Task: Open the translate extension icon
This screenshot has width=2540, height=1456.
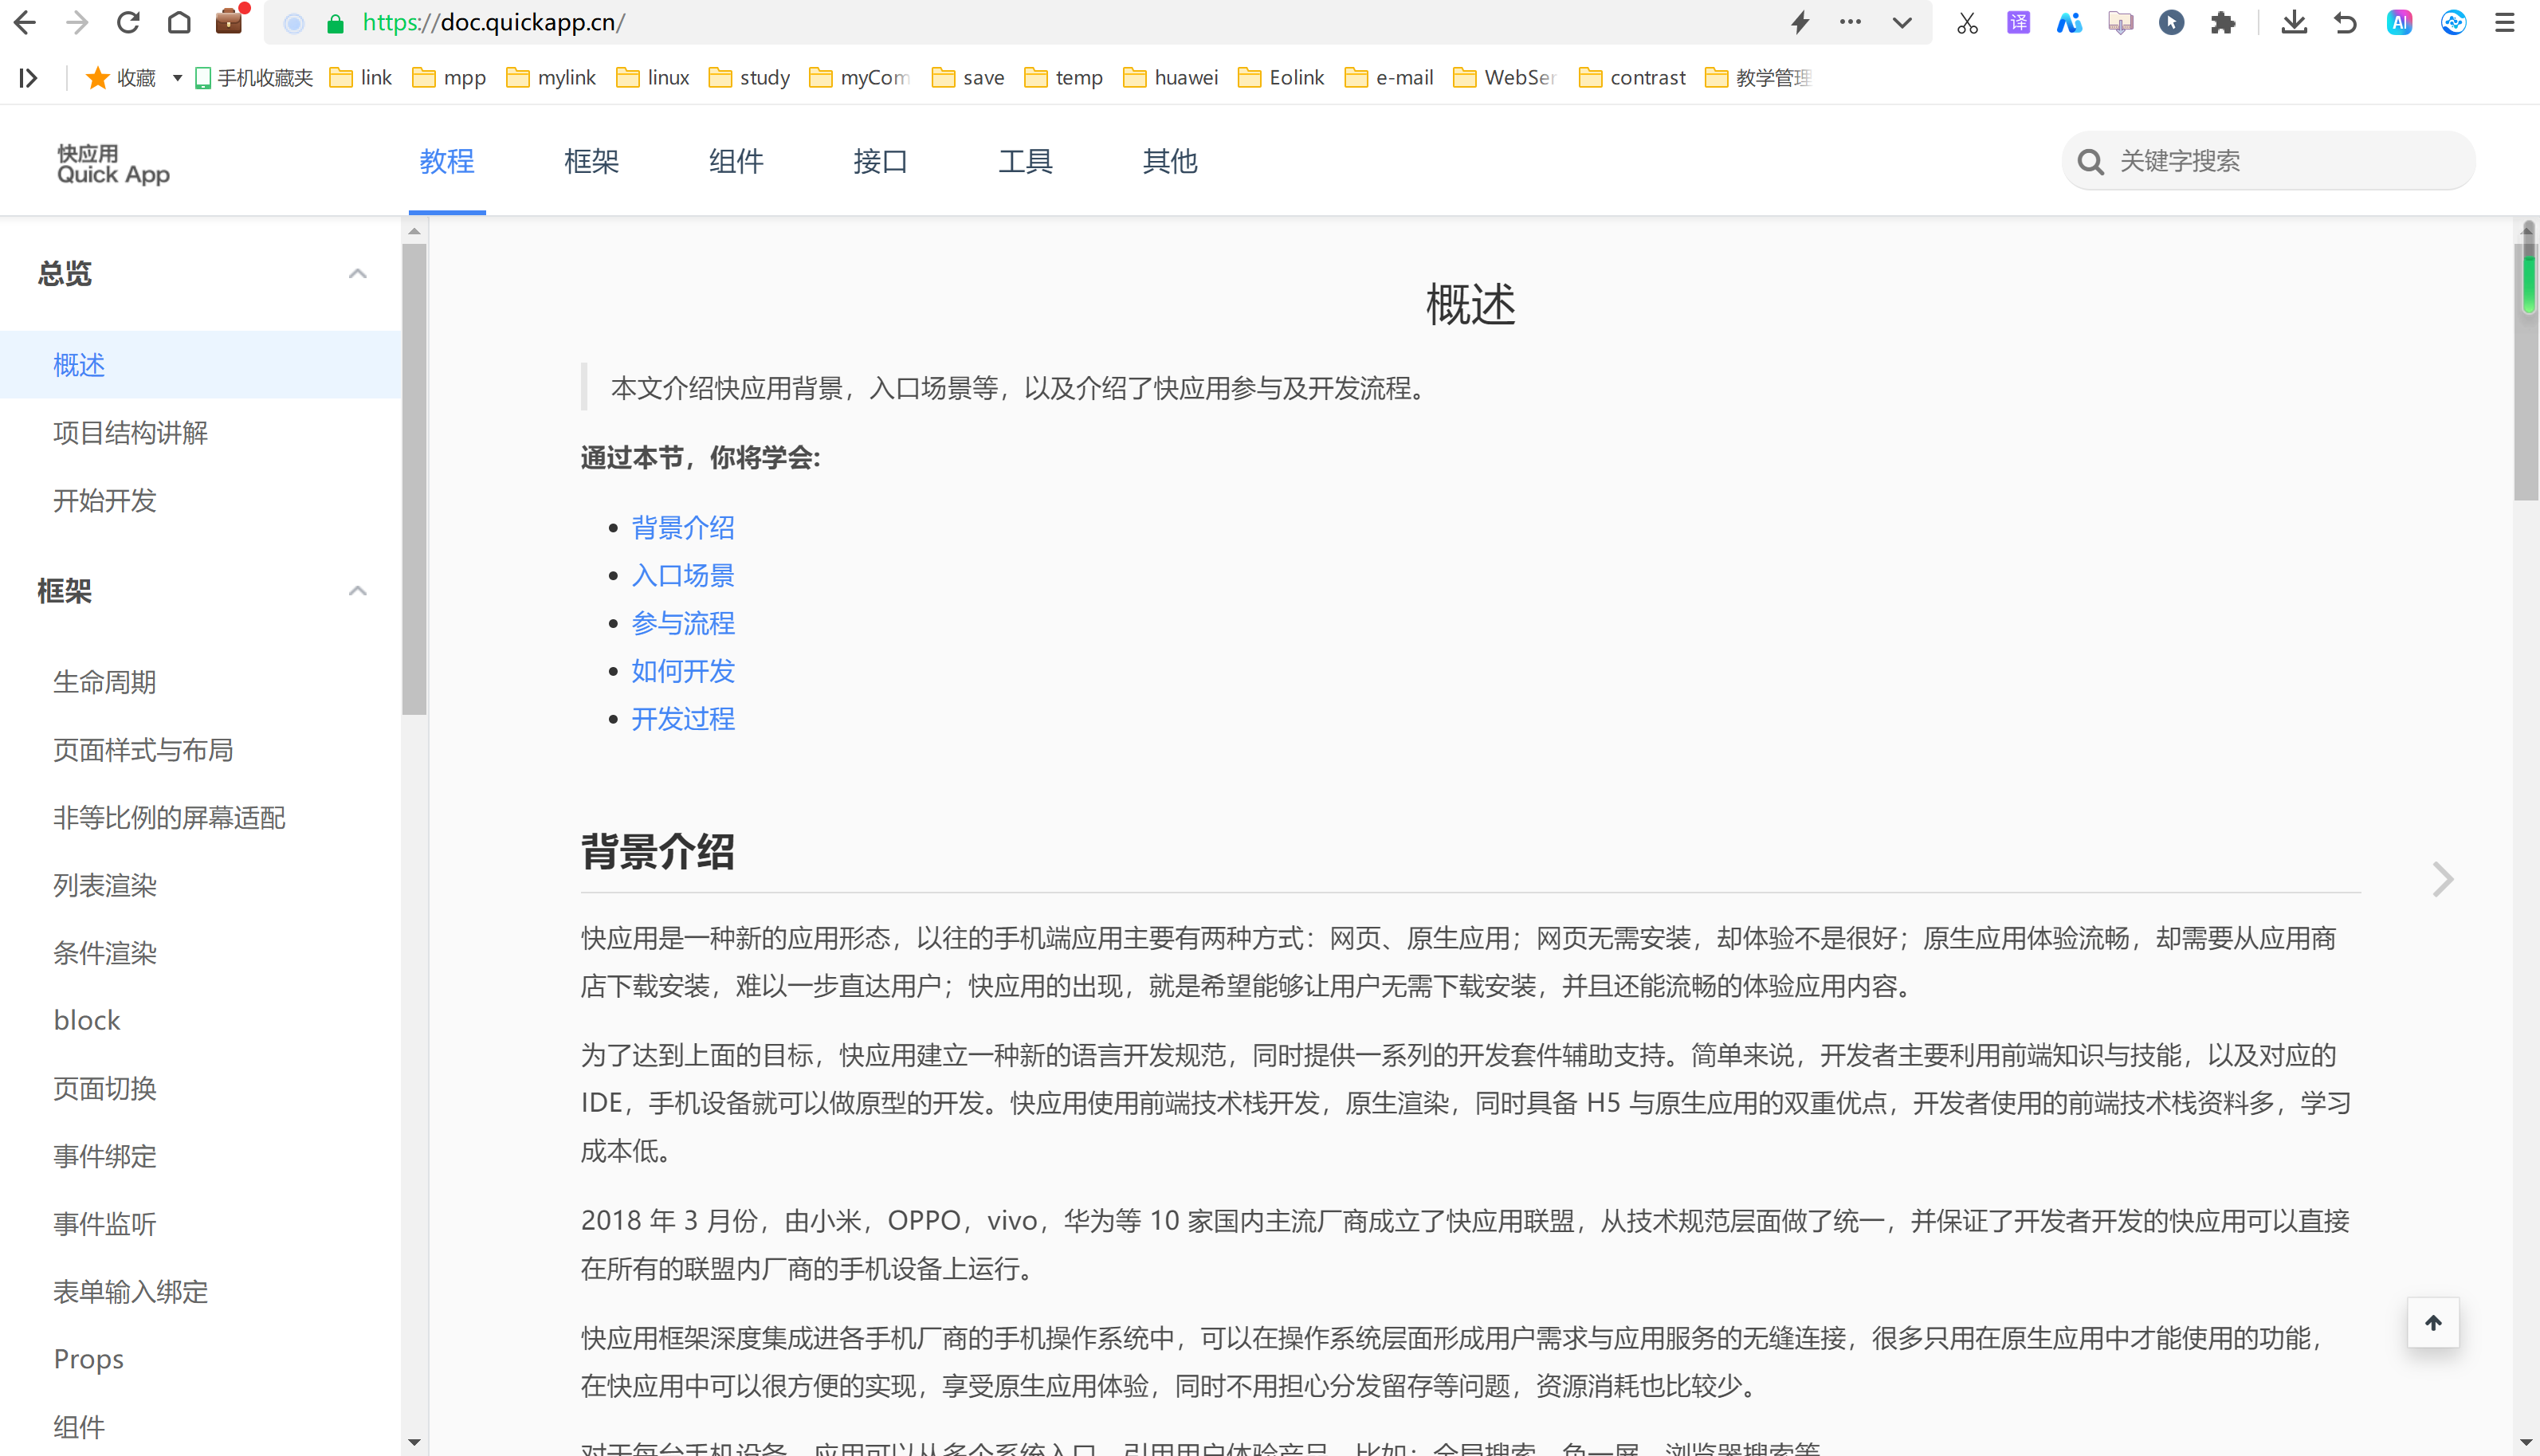Action: (x=2018, y=22)
